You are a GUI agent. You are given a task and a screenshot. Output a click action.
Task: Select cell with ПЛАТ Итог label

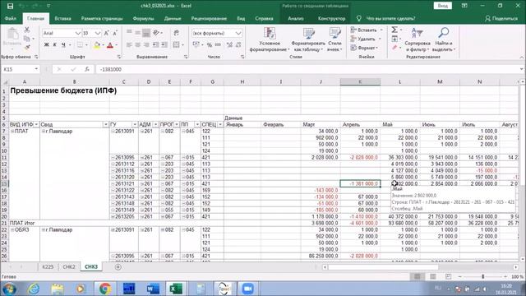click(x=24, y=223)
